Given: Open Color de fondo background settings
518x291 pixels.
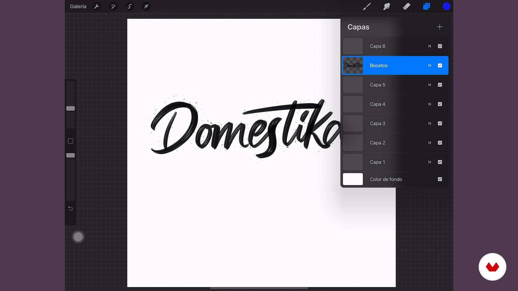Looking at the screenshot, I should pyautogui.click(x=395, y=179).
